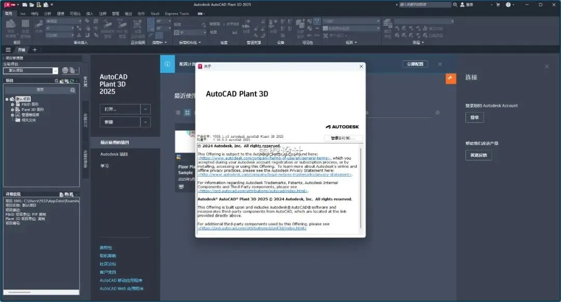Click the horizontal scrollbar in details panel
The height and width of the screenshot is (302, 561).
[x=41, y=292]
